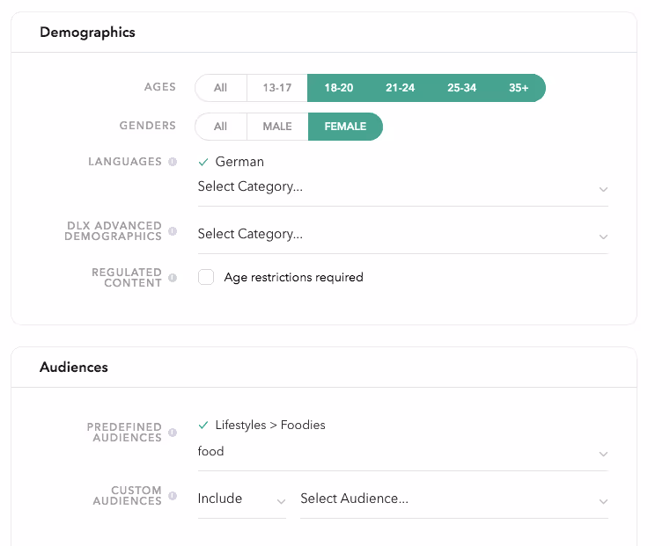Expand the Select Audience dropdown chevron
Viewport: 670px width, 546px height.
coord(603,502)
